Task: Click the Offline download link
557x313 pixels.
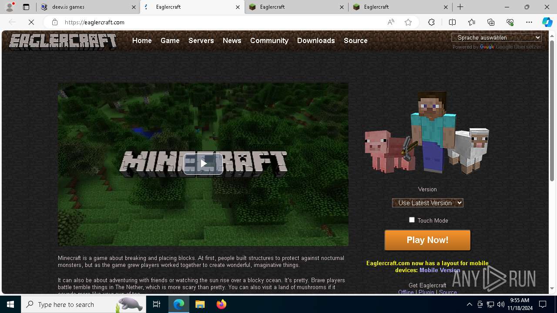Action: coord(406,292)
